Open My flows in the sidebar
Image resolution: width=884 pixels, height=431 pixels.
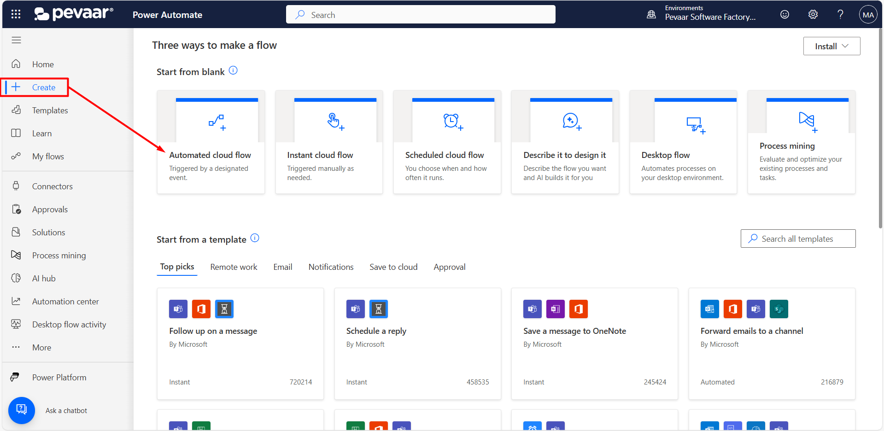click(x=48, y=157)
